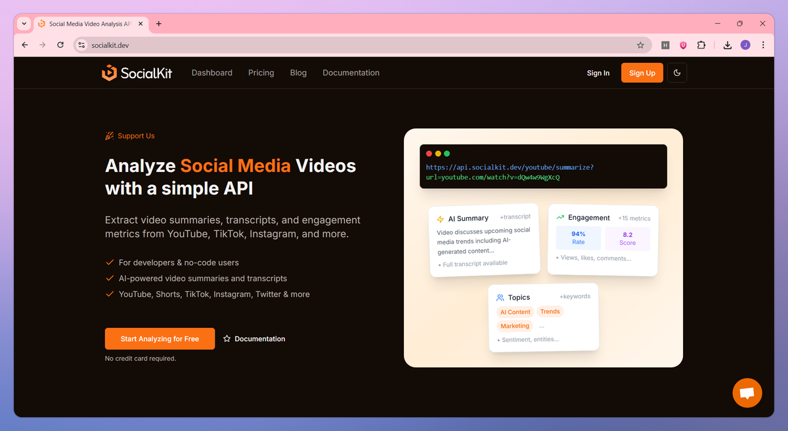Click the Support Us link
Image resolution: width=788 pixels, height=431 pixels.
130,136
